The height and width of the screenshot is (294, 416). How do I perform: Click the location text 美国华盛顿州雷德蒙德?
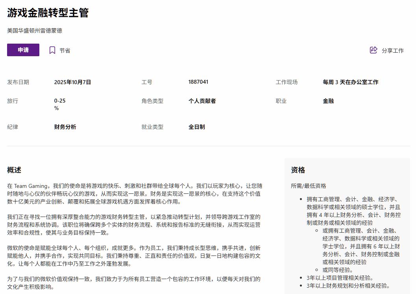click(35, 30)
